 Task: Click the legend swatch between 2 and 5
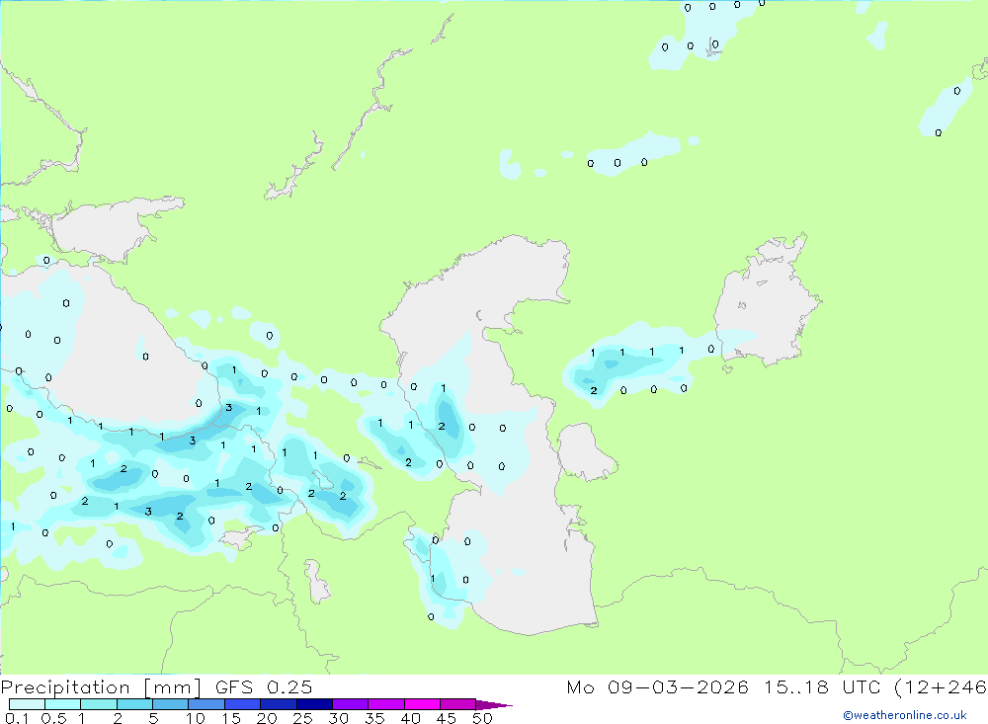(x=134, y=704)
